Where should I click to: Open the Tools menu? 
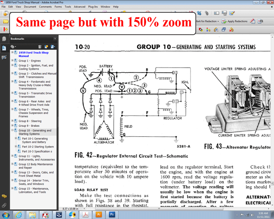point(68,7)
